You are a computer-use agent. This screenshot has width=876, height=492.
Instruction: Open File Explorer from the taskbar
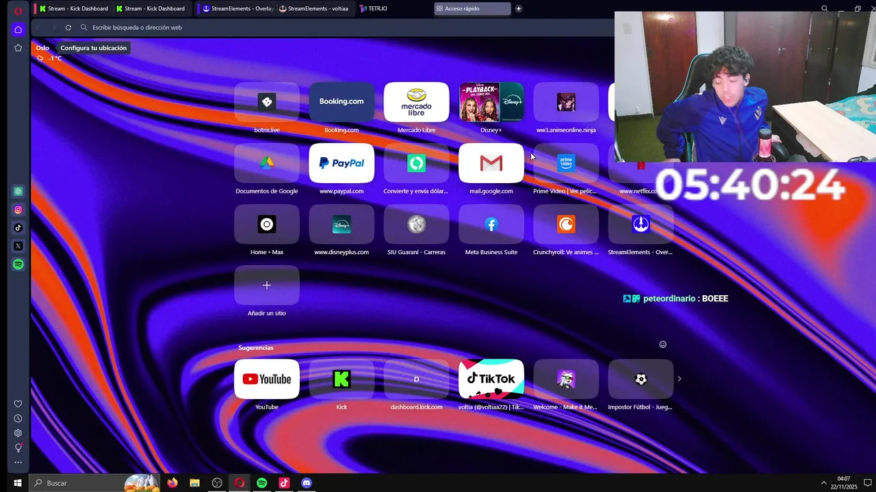tap(194, 483)
